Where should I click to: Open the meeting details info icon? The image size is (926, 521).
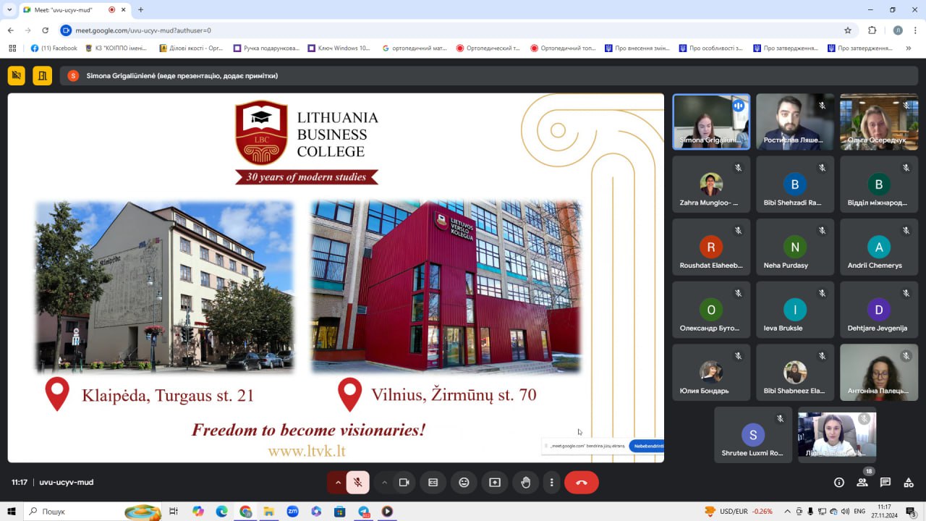(839, 483)
